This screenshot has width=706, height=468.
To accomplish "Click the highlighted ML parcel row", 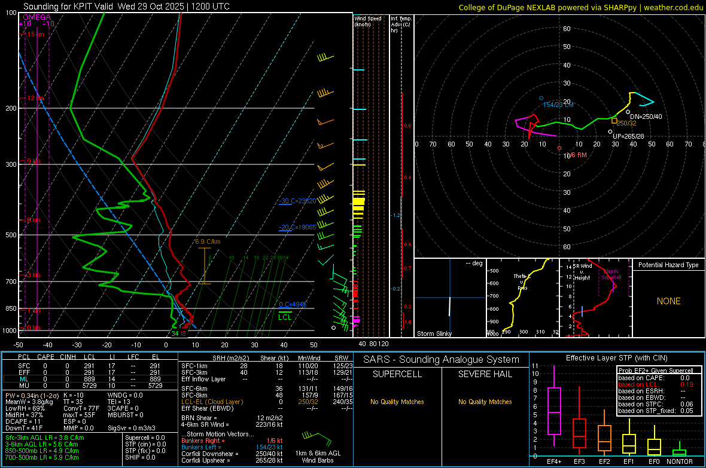I will pos(89,379).
